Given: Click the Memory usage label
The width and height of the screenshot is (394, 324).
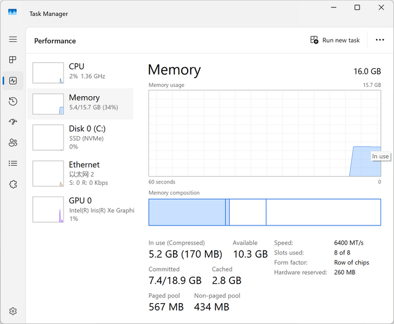Looking at the screenshot, I should coord(166,85).
